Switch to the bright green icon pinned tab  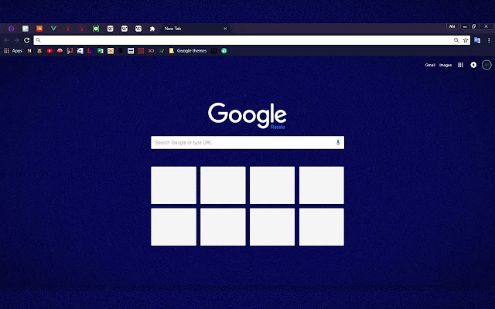click(x=96, y=29)
